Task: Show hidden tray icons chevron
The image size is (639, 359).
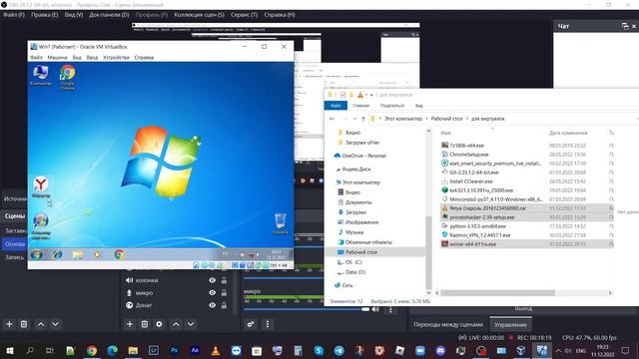Action: click(558, 350)
